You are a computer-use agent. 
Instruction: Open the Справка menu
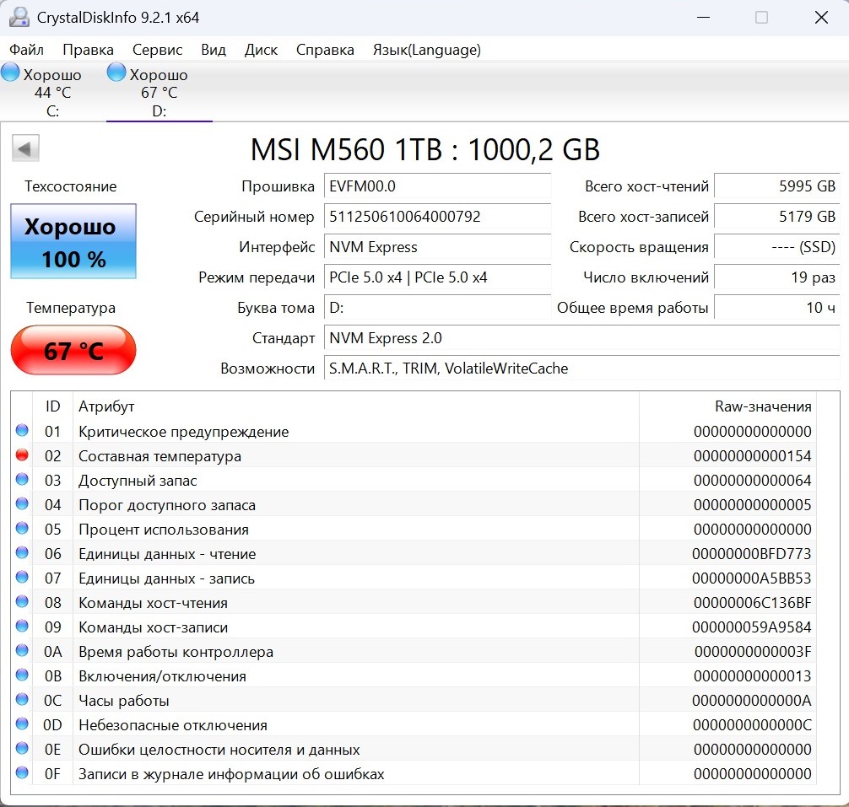tap(325, 50)
